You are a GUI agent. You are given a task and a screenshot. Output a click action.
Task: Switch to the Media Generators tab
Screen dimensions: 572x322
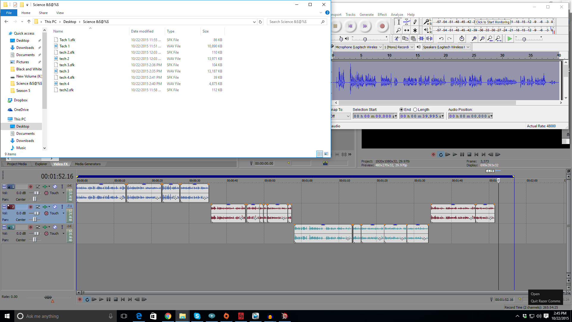click(x=88, y=164)
